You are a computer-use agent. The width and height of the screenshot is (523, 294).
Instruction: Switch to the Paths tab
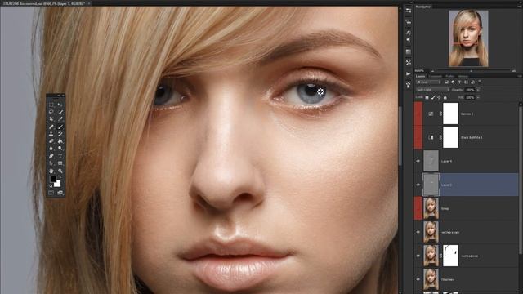[449, 76]
